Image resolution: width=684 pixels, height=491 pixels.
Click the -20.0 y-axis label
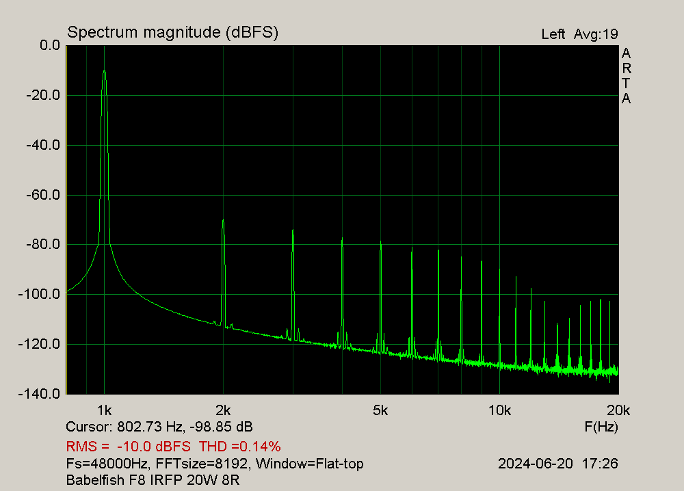(43, 95)
